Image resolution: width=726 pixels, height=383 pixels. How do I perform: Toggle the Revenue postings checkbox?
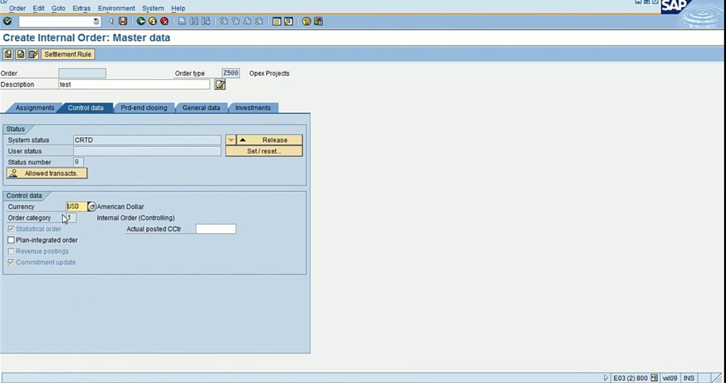[x=11, y=251]
